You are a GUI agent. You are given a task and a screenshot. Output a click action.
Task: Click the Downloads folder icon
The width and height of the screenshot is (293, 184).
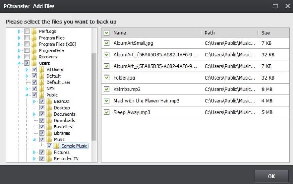point(49,120)
